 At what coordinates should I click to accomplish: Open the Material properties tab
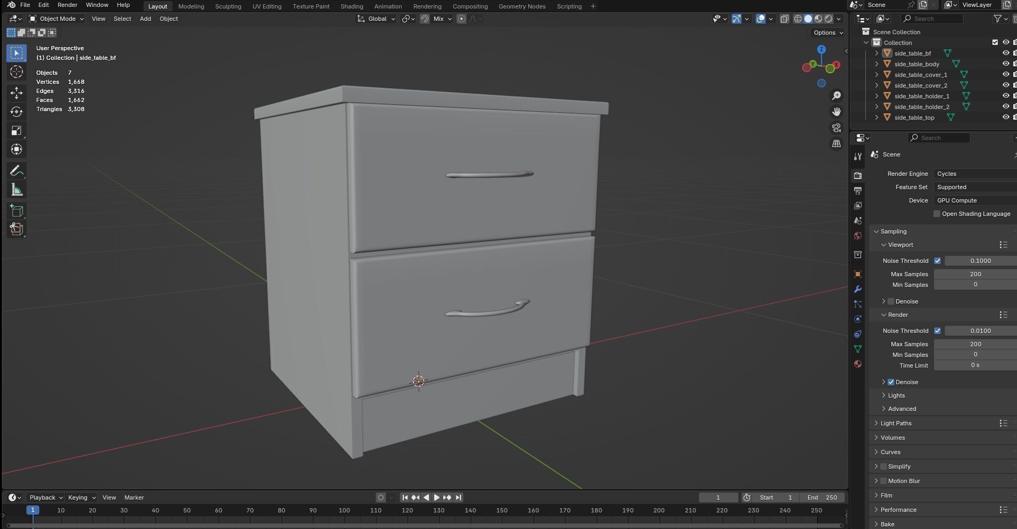click(x=858, y=364)
